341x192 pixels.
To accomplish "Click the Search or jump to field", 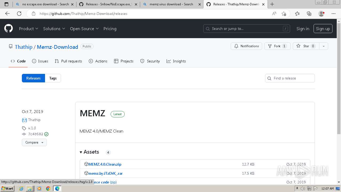I will click(x=247, y=29).
